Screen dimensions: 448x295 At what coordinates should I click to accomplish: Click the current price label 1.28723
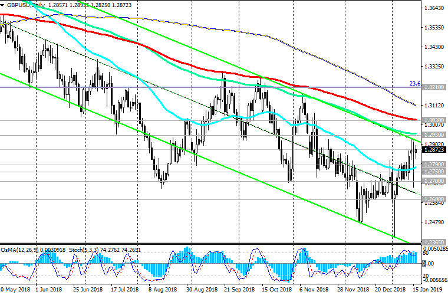point(433,150)
